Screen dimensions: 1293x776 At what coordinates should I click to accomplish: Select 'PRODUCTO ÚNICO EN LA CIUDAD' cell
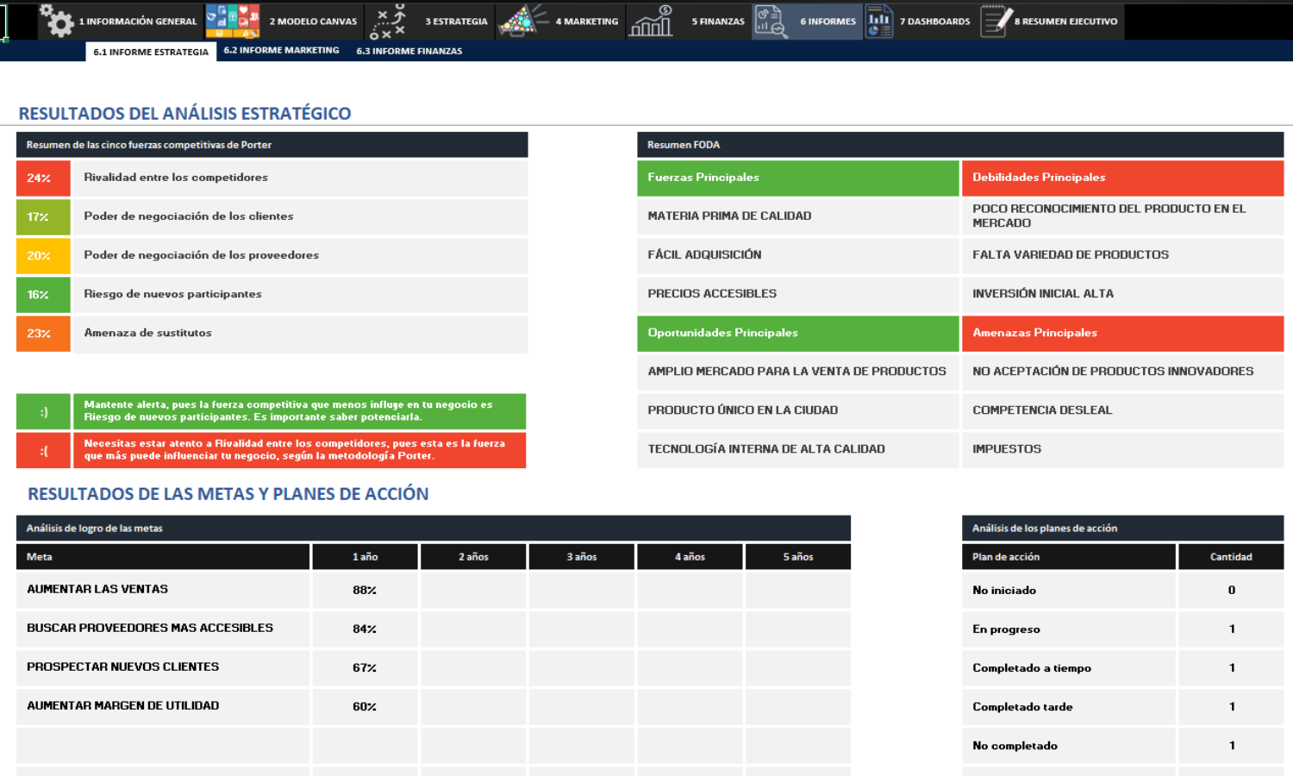click(x=798, y=411)
